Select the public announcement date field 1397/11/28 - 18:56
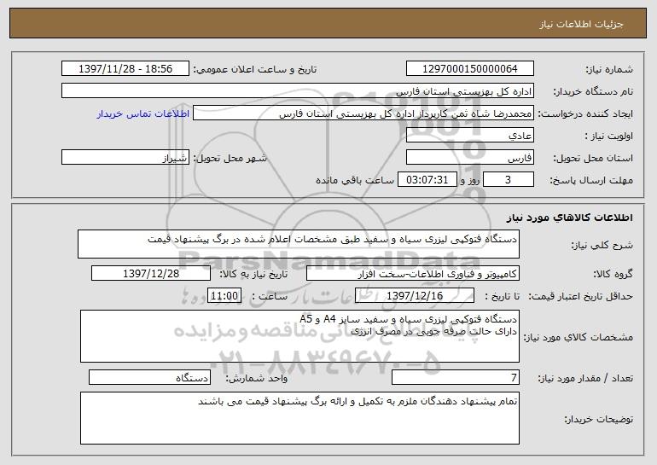This screenshot has height=465, width=657. coord(125,69)
